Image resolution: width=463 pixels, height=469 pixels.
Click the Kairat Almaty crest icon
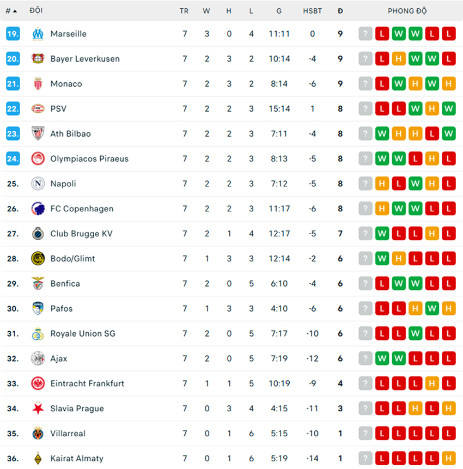38,459
